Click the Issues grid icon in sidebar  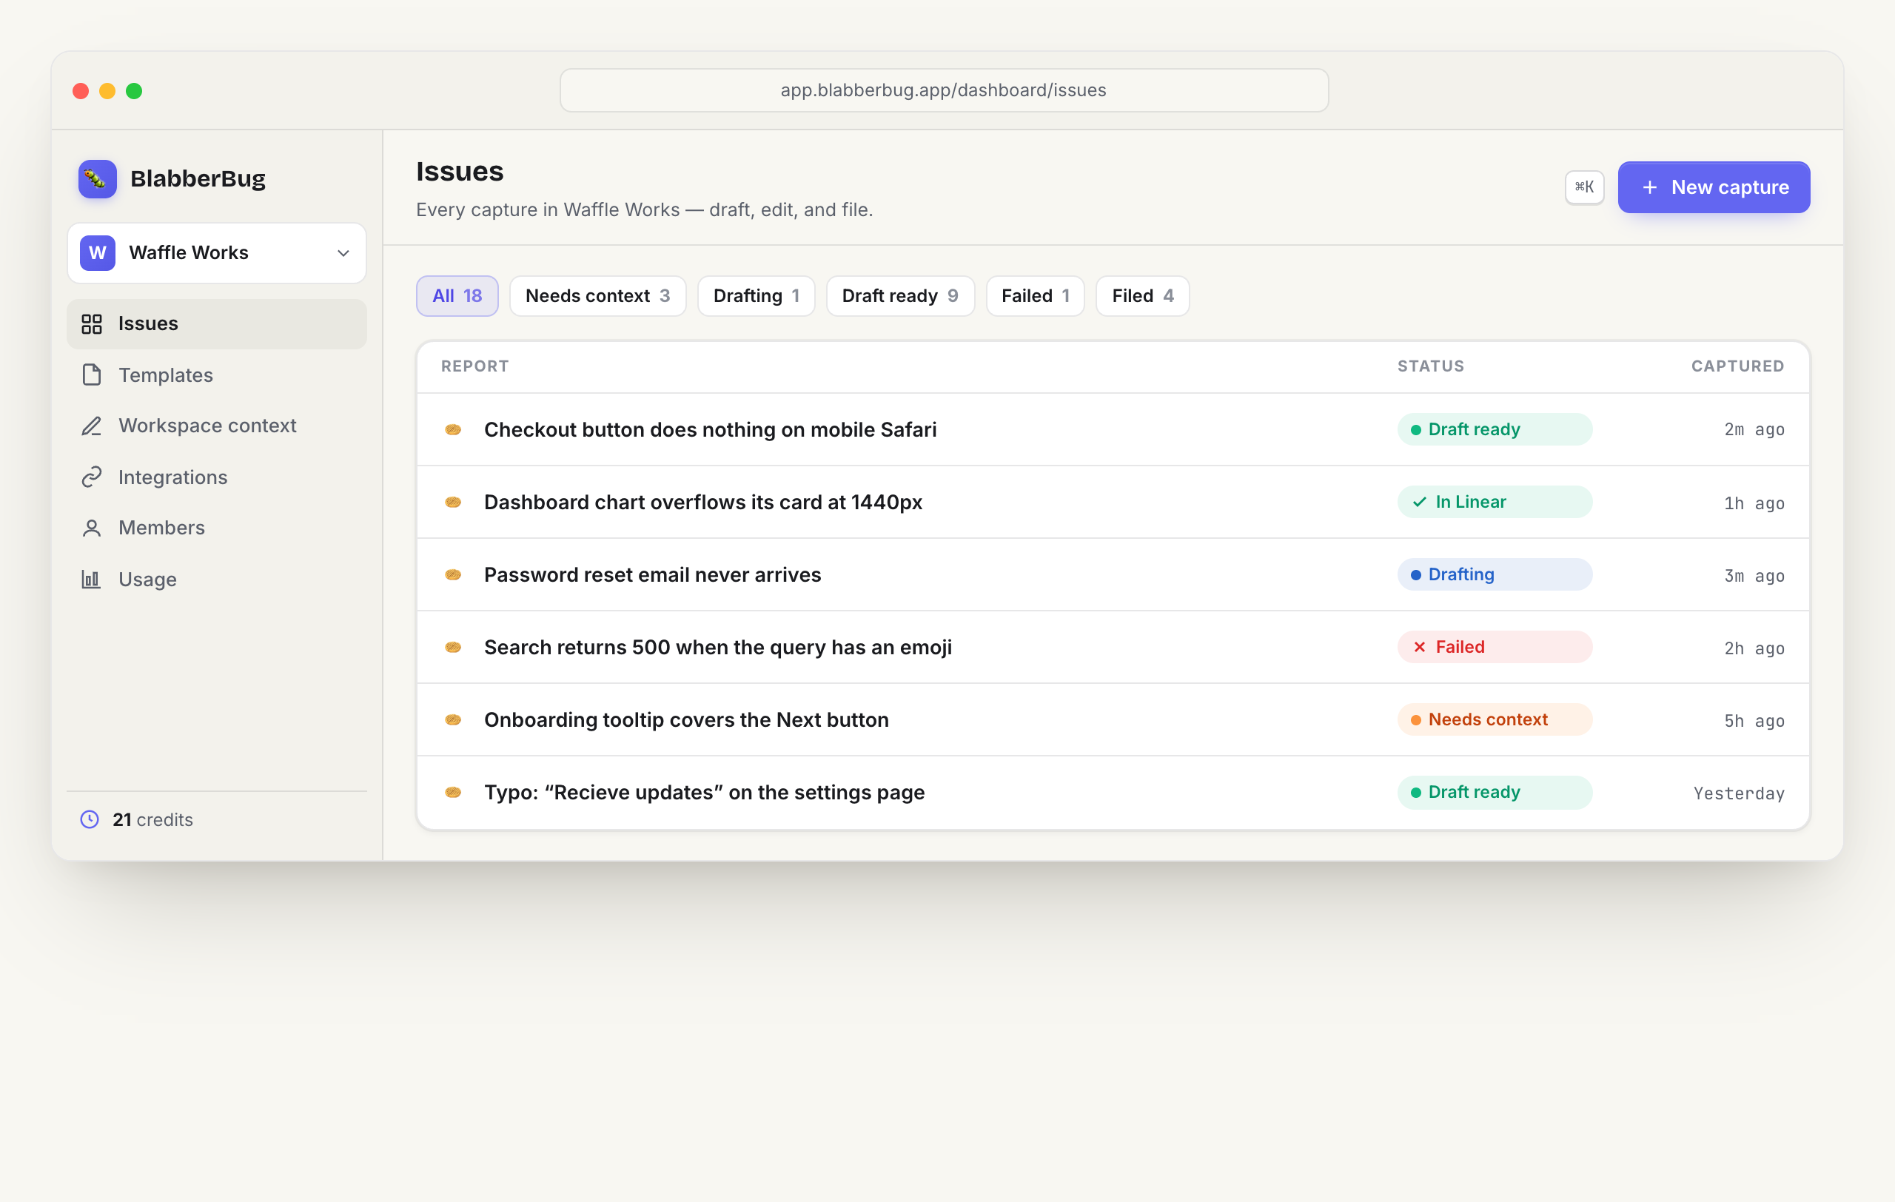pyautogui.click(x=92, y=324)
